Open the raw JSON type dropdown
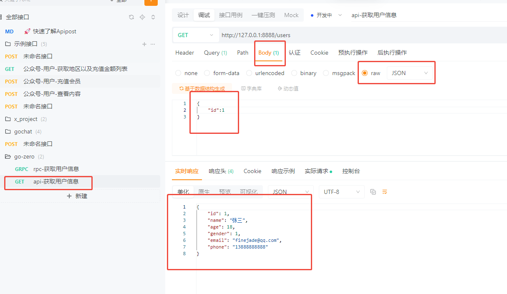This screenshot has width=507, height=294. pos(410,73)
